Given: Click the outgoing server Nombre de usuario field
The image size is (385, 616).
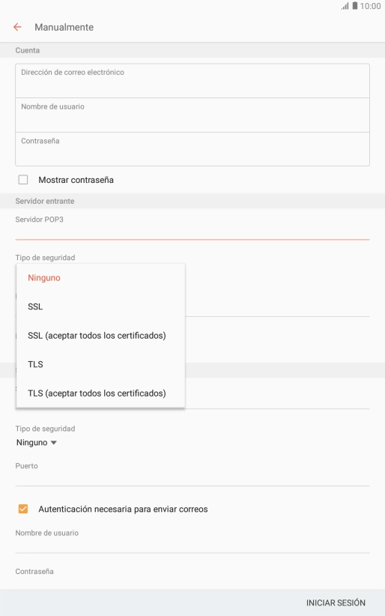Looking at the screenshot, I should tap(192, 540).
